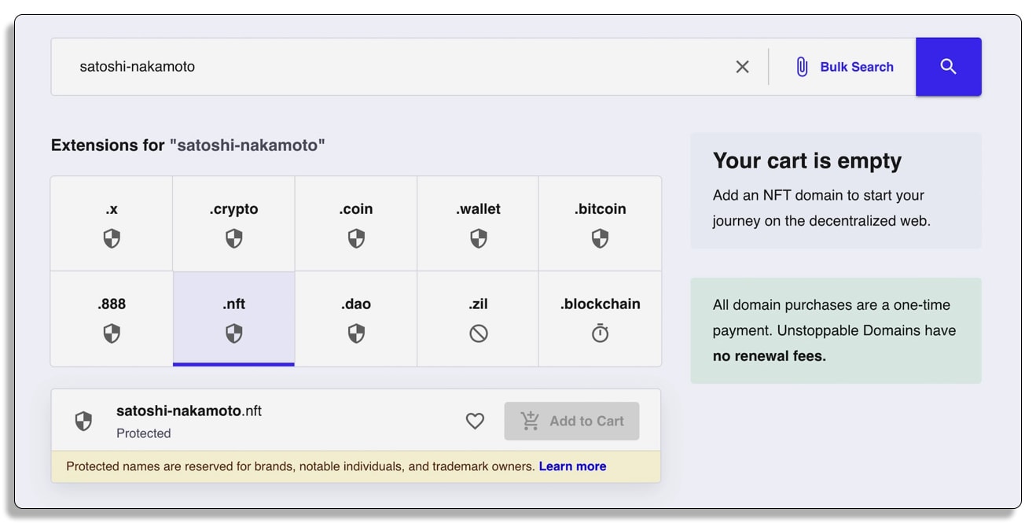Viewport: 1036px width, 523px height.
Task: Click the 'Extensions for' heading text
Action: pos(108,145)
